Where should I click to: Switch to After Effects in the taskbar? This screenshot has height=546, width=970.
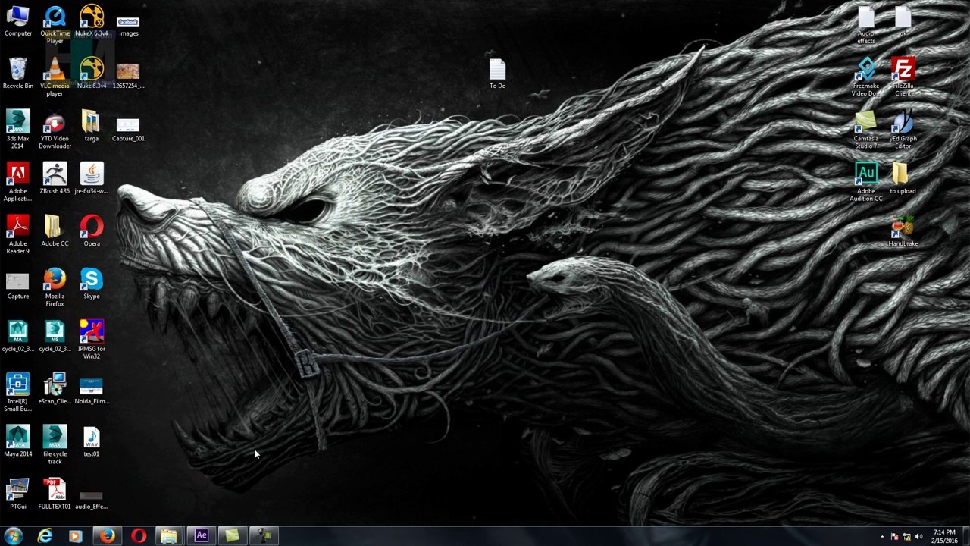point(201,536)
